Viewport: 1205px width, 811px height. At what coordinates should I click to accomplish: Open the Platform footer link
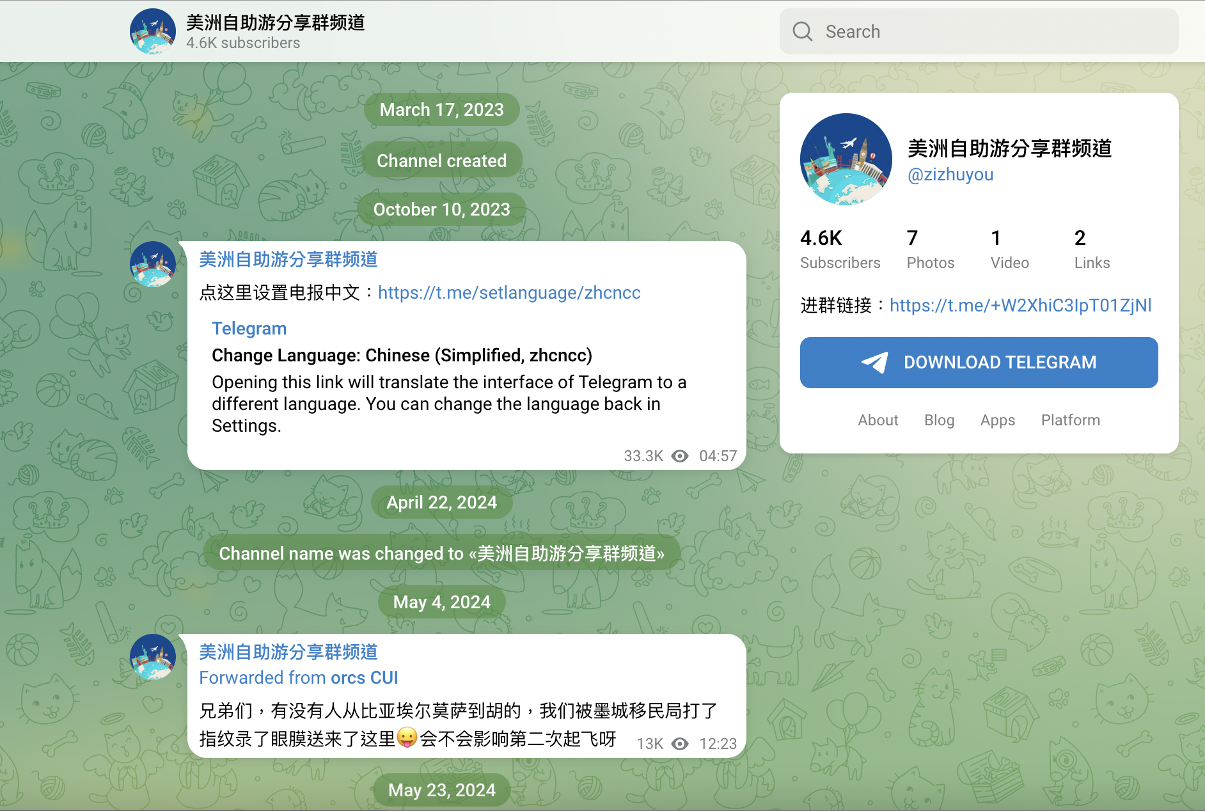(x=1070, y=420)
